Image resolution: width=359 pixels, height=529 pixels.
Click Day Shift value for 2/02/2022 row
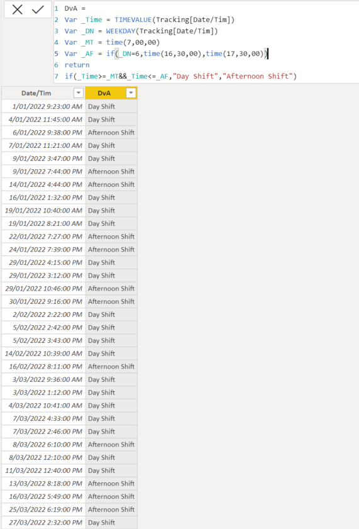111,314
